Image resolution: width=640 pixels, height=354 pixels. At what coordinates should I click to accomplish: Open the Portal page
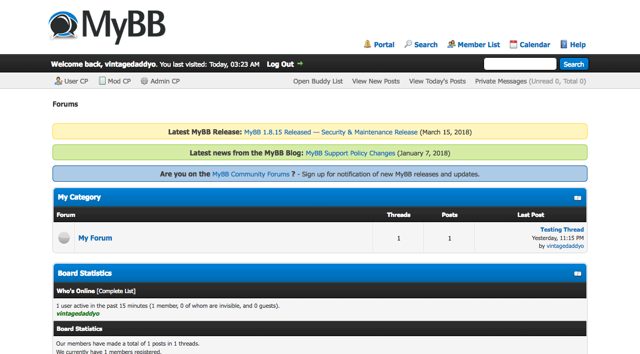(x=384, y=45)
